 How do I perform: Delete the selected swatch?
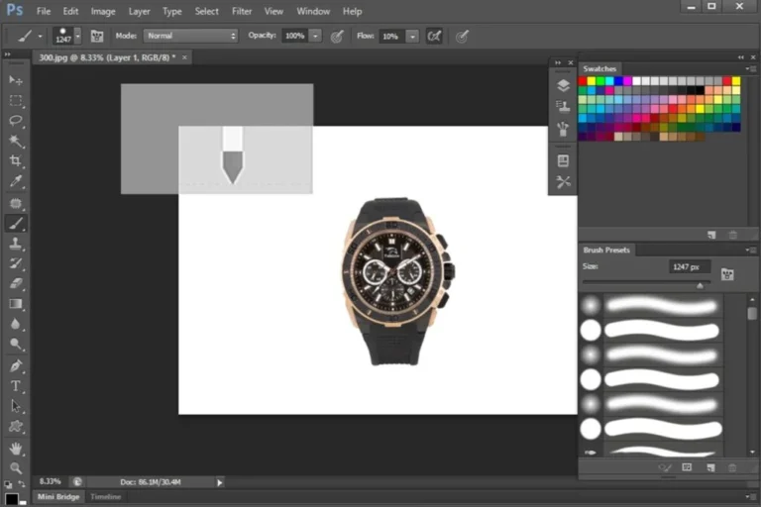pyautogui.click(x=733, y=235)
